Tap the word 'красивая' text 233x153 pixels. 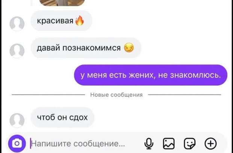click(x=55, y=21)
